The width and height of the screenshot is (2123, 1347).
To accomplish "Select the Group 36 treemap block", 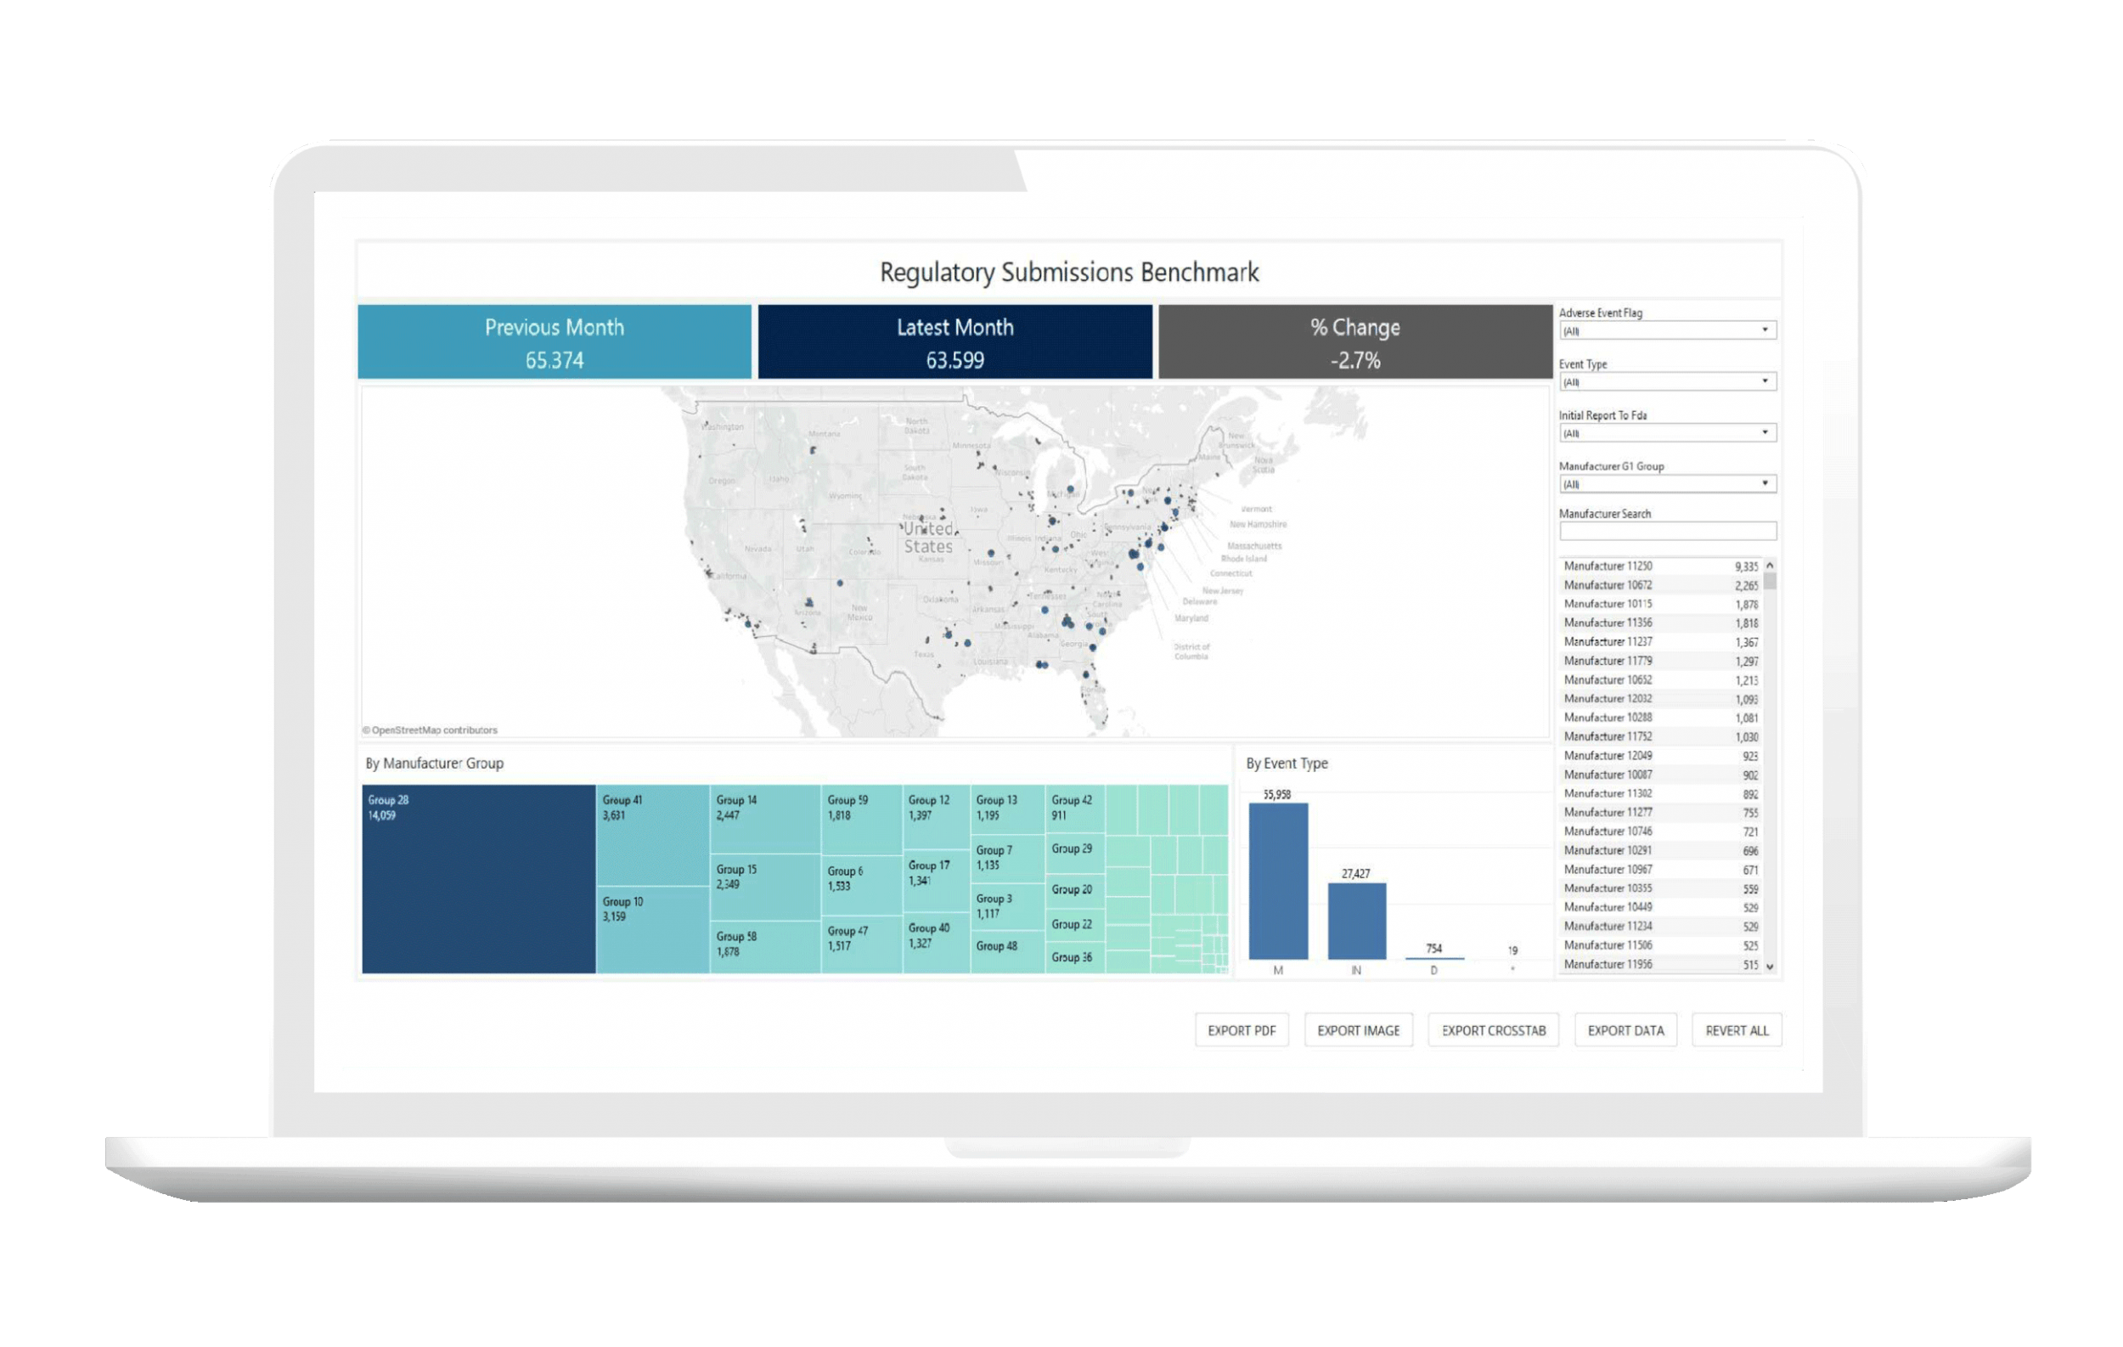I will [x=1076, y=958].
